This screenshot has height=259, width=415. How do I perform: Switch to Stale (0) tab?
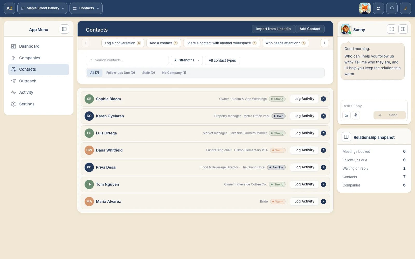click(x=149, y=73)
